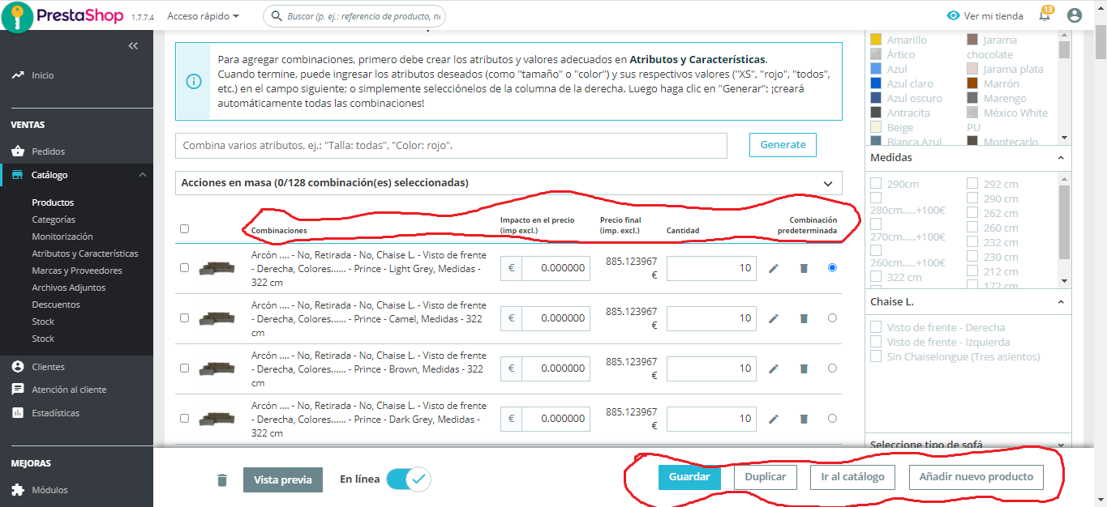The width and height of the screenshot is (1107, 507).
Task: Tick the select-all combinations checkbox
Action: click(x=184, y=228)
